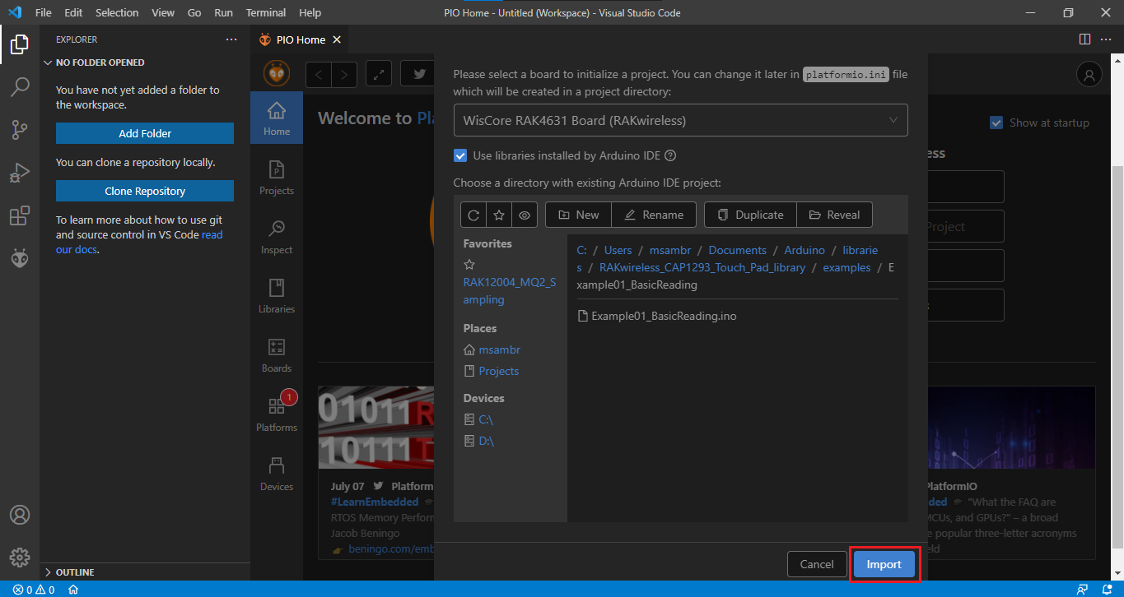Viewport: 1124px width, 597px height.
Task: Open the Selection menu
Action: point(117,13)
